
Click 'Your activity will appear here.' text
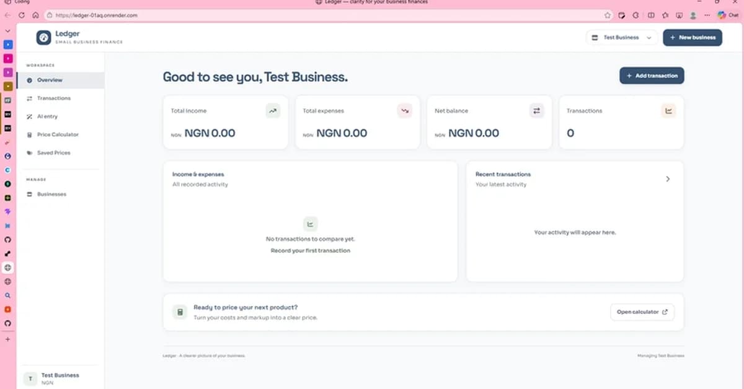(x=575, y=232)
